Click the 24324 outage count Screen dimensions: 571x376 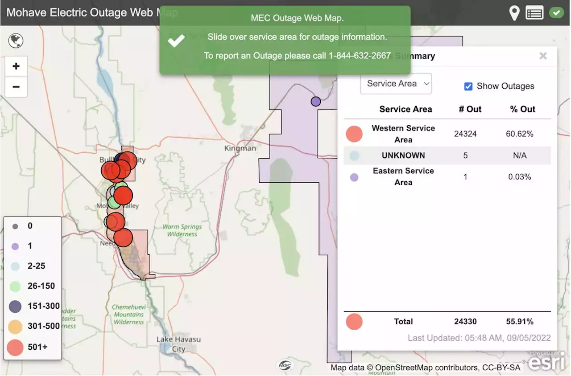(465, 134)
